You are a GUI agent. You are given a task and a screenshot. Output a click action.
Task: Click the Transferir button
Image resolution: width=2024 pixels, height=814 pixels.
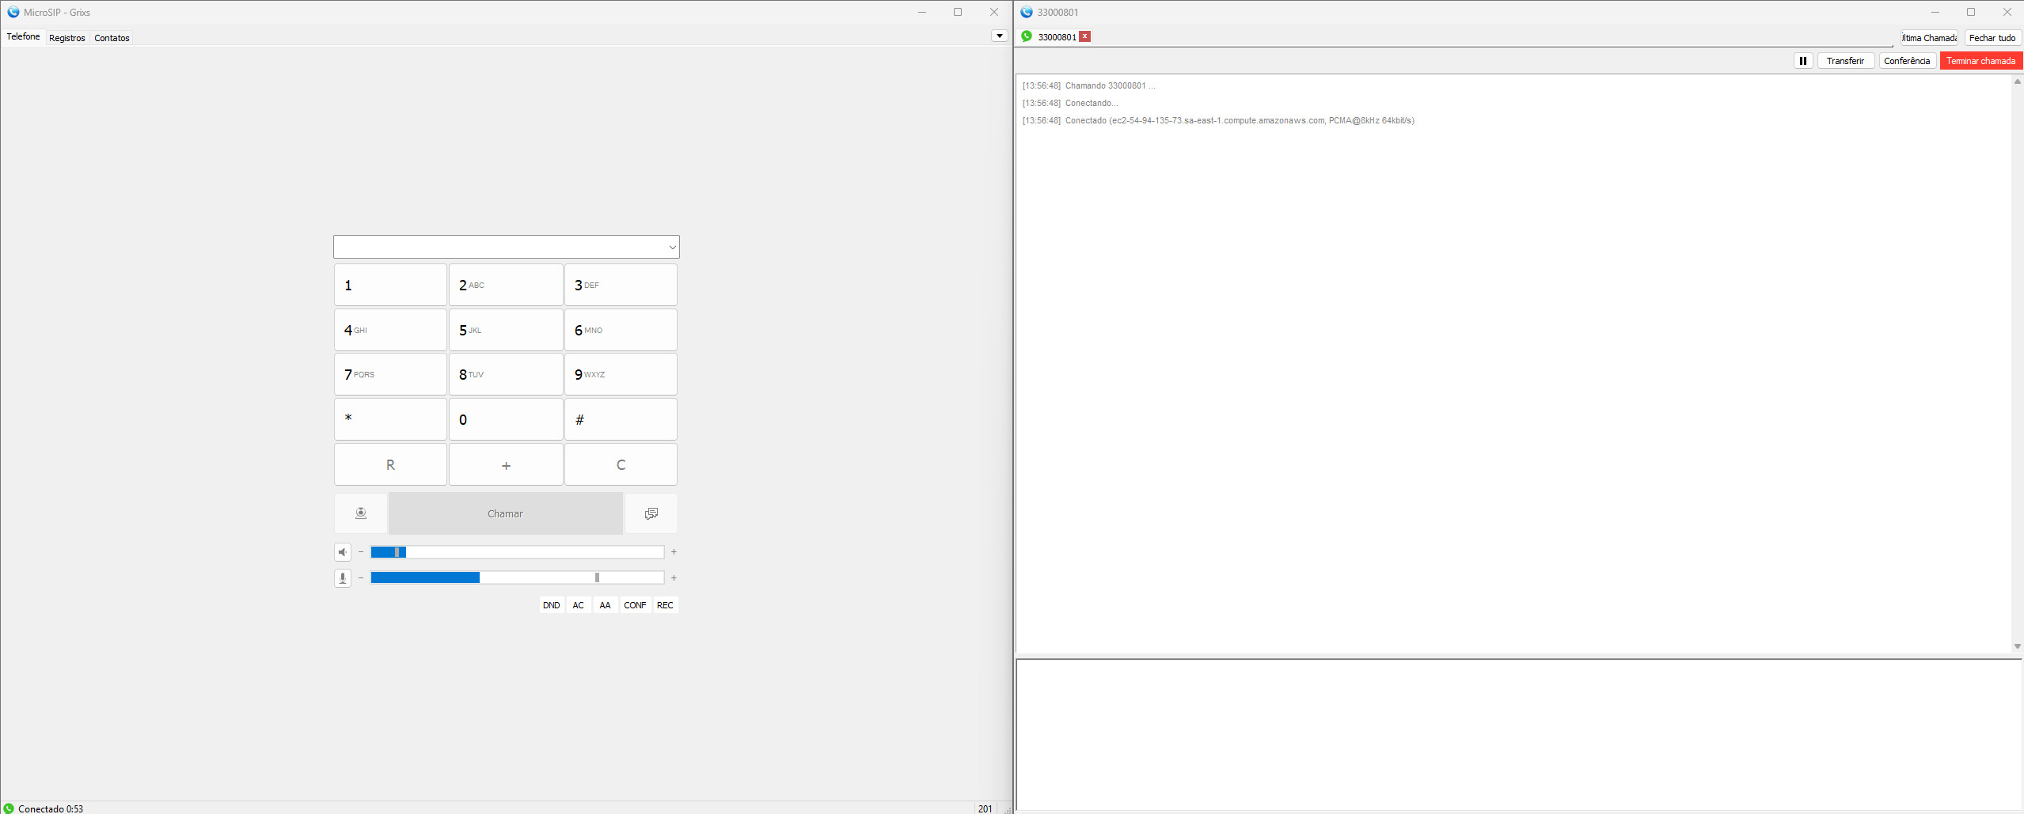tap(1844, 61)
